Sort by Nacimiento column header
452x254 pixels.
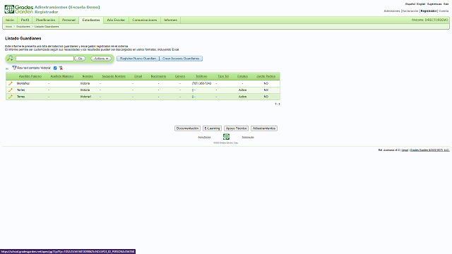[x=158, y=76]
